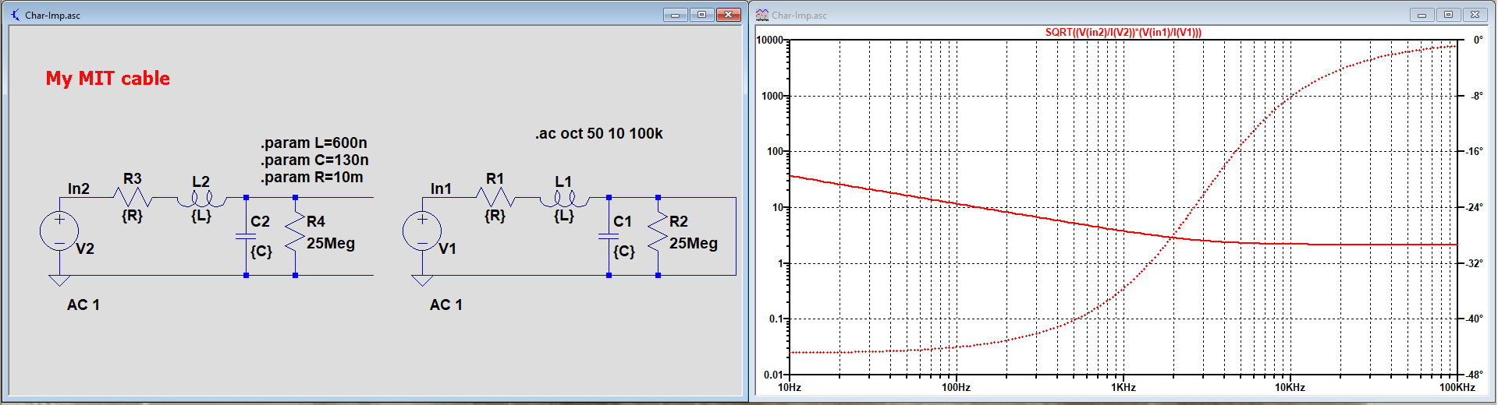This screenshot has width=1498, height=405.
Task: Select the .ac oct 50 10 100k directive
Action: coord(599,133)
